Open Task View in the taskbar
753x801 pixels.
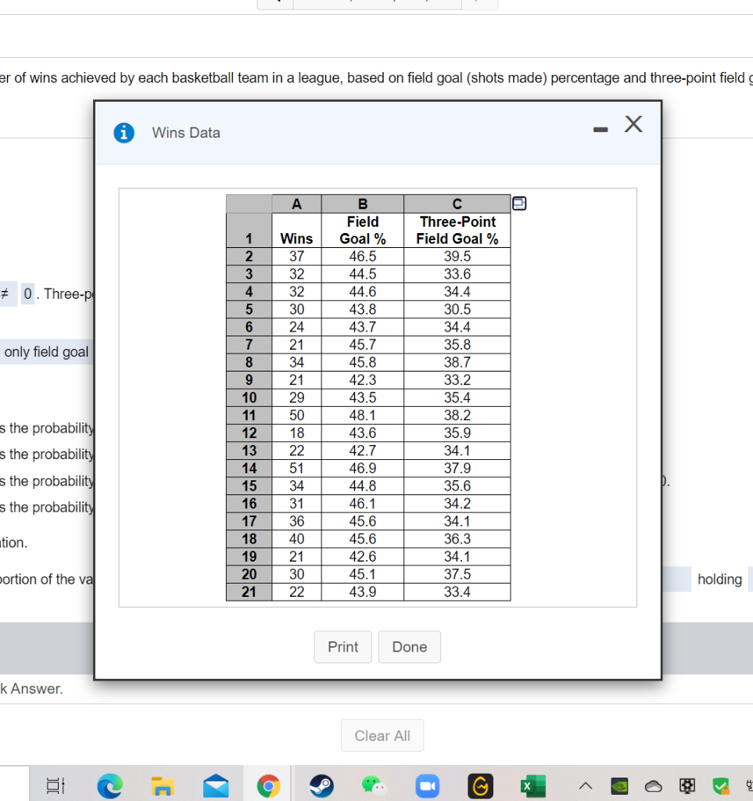coord(56,785)
